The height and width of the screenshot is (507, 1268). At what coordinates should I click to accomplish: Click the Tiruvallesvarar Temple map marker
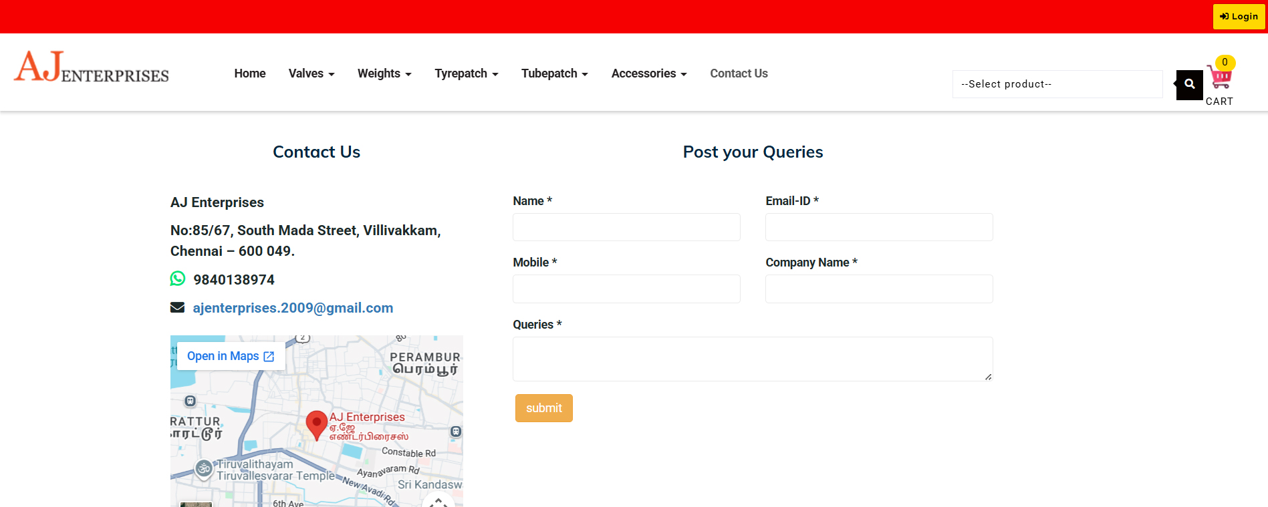204,469
